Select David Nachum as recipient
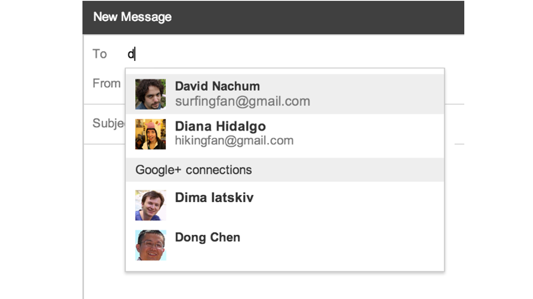 217,86
